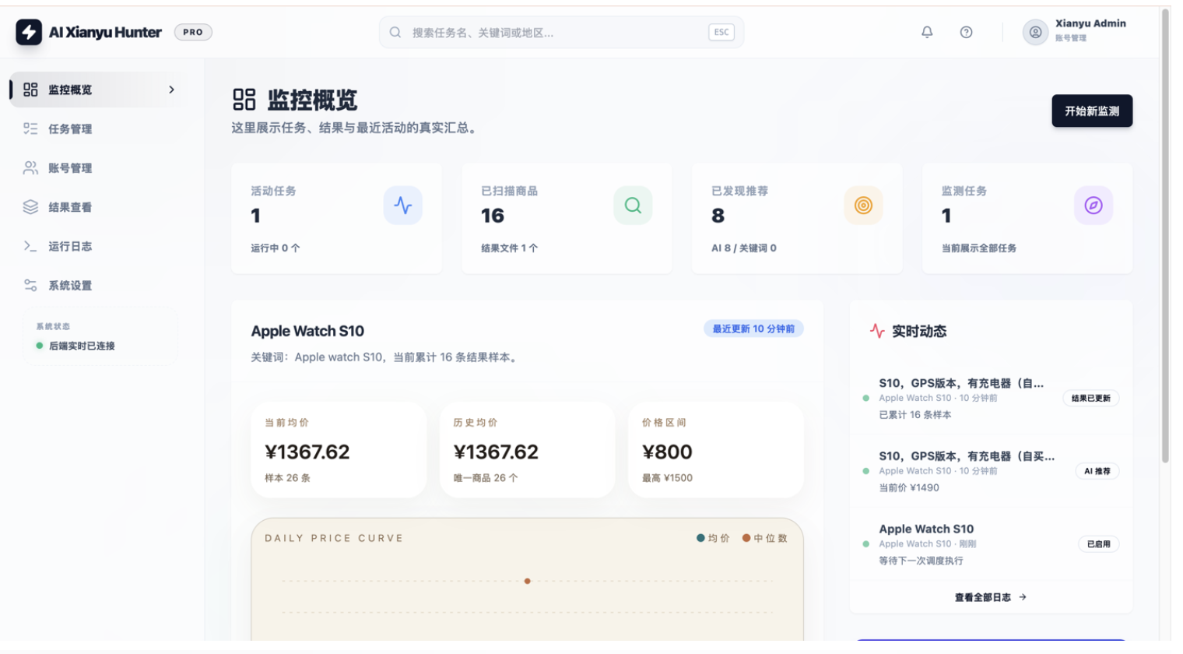Click the pulse icon on the 活动任务 card
The width and height of the screenshot is (1183, 654).
pos(402,206)
